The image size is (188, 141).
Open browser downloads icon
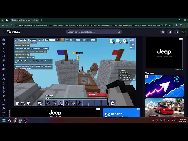(x=176, y=26)
